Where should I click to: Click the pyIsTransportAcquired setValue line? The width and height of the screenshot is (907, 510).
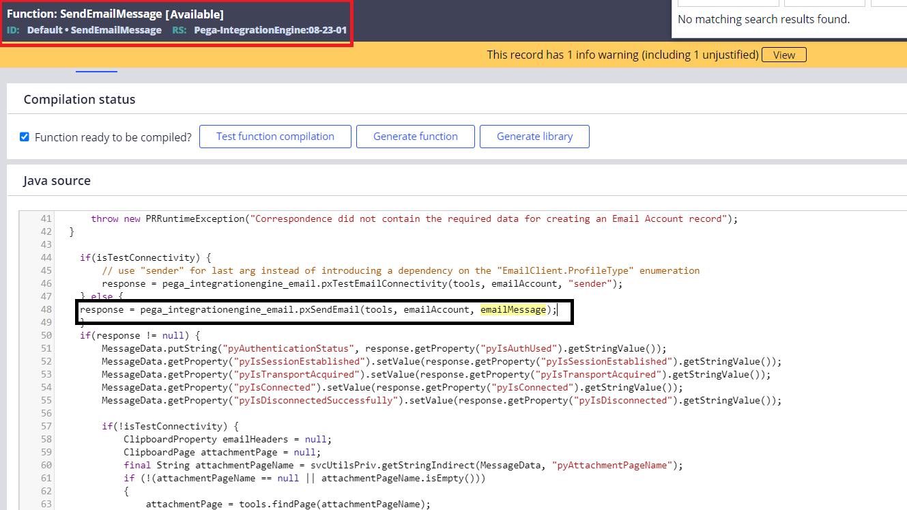point(436,374)
